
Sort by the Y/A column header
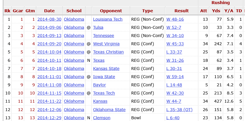point(229,11)
